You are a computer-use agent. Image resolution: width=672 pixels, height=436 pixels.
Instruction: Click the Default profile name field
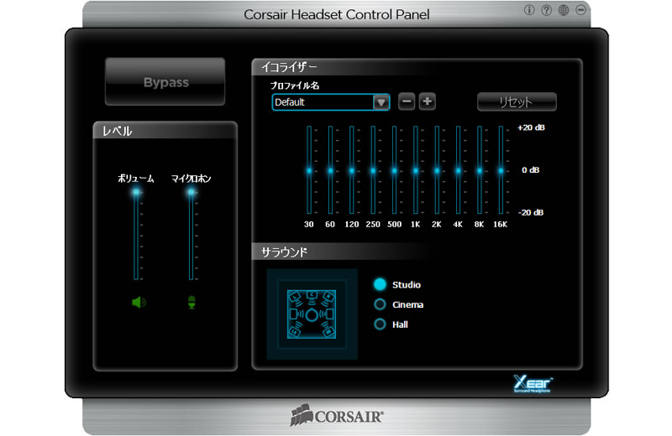tap(323, 102)
